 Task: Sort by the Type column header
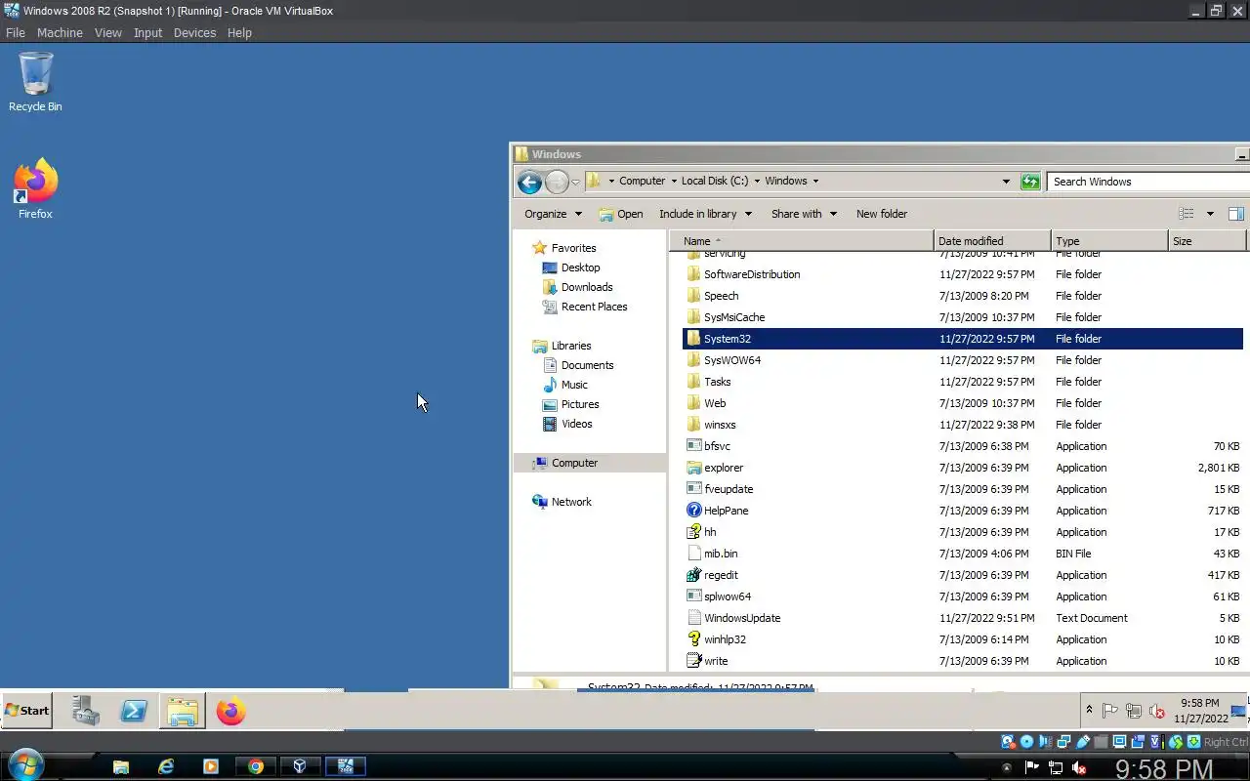1109,241
